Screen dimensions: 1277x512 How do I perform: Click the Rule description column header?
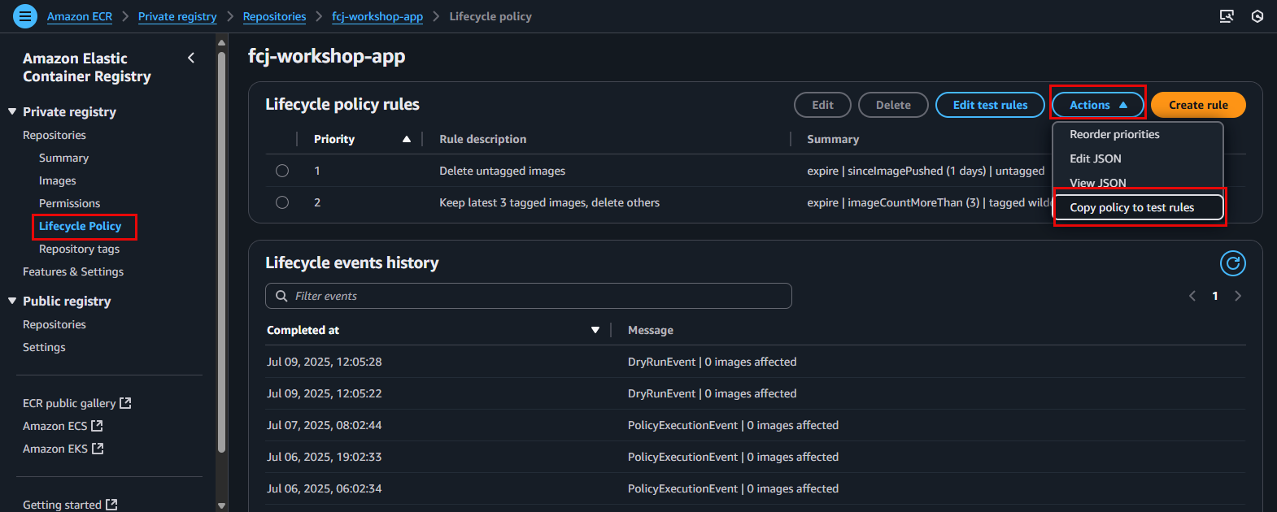[482, 139]
